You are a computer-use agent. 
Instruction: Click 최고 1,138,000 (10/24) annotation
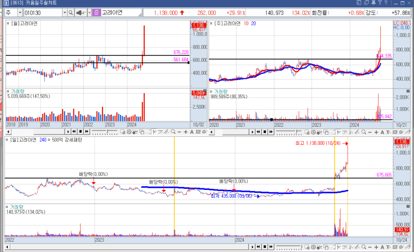[x=318, y=143]
